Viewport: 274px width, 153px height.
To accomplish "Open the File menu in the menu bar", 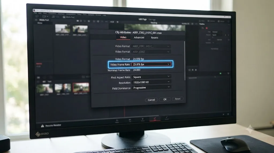I will coord(35,13).
